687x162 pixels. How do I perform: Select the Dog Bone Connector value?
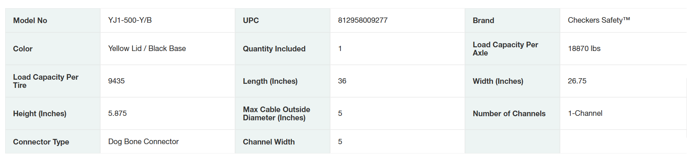(x=143, y=142)
